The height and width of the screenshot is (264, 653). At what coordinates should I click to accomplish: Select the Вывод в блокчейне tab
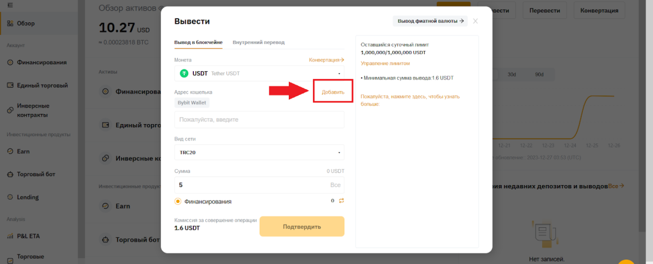198,42
